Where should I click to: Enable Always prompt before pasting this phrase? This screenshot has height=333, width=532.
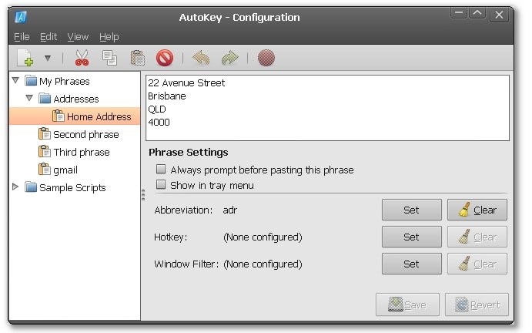click(x=161, y=169)
